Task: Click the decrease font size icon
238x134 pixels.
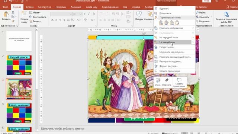Action: tap(89, 14)
